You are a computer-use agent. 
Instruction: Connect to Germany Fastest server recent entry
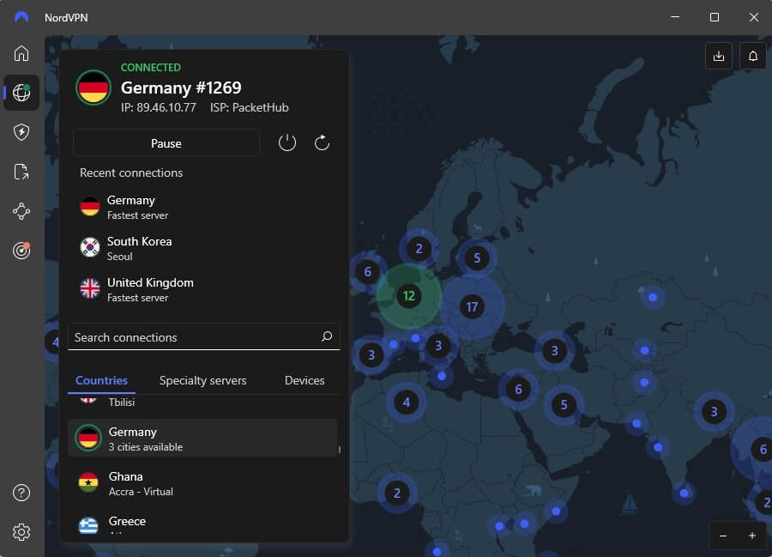(204, 208)
